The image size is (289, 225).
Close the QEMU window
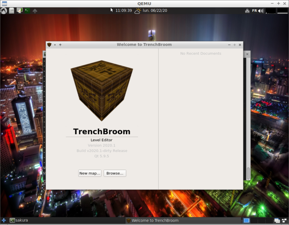point(285,3)
